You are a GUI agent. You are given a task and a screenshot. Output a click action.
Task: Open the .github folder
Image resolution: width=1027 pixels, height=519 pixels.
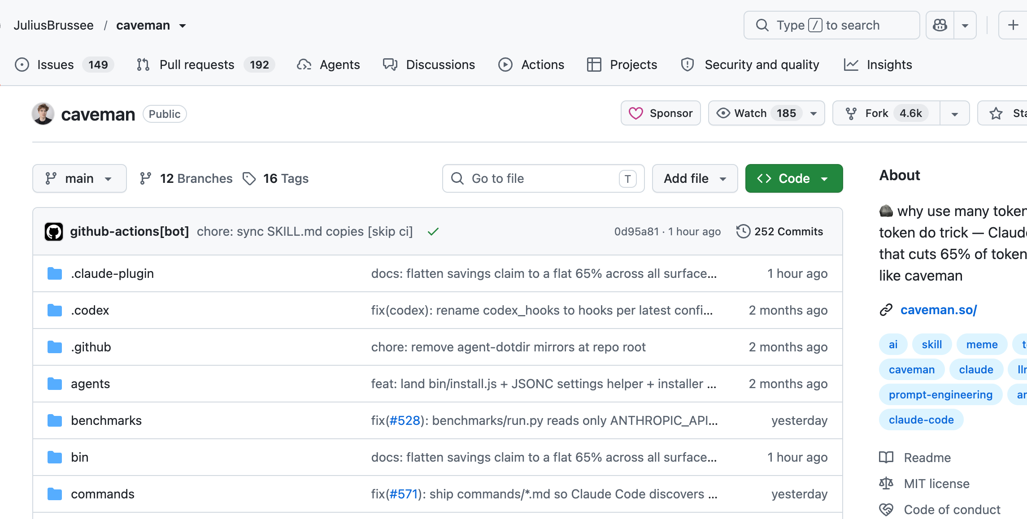click(x=91, y=347)
